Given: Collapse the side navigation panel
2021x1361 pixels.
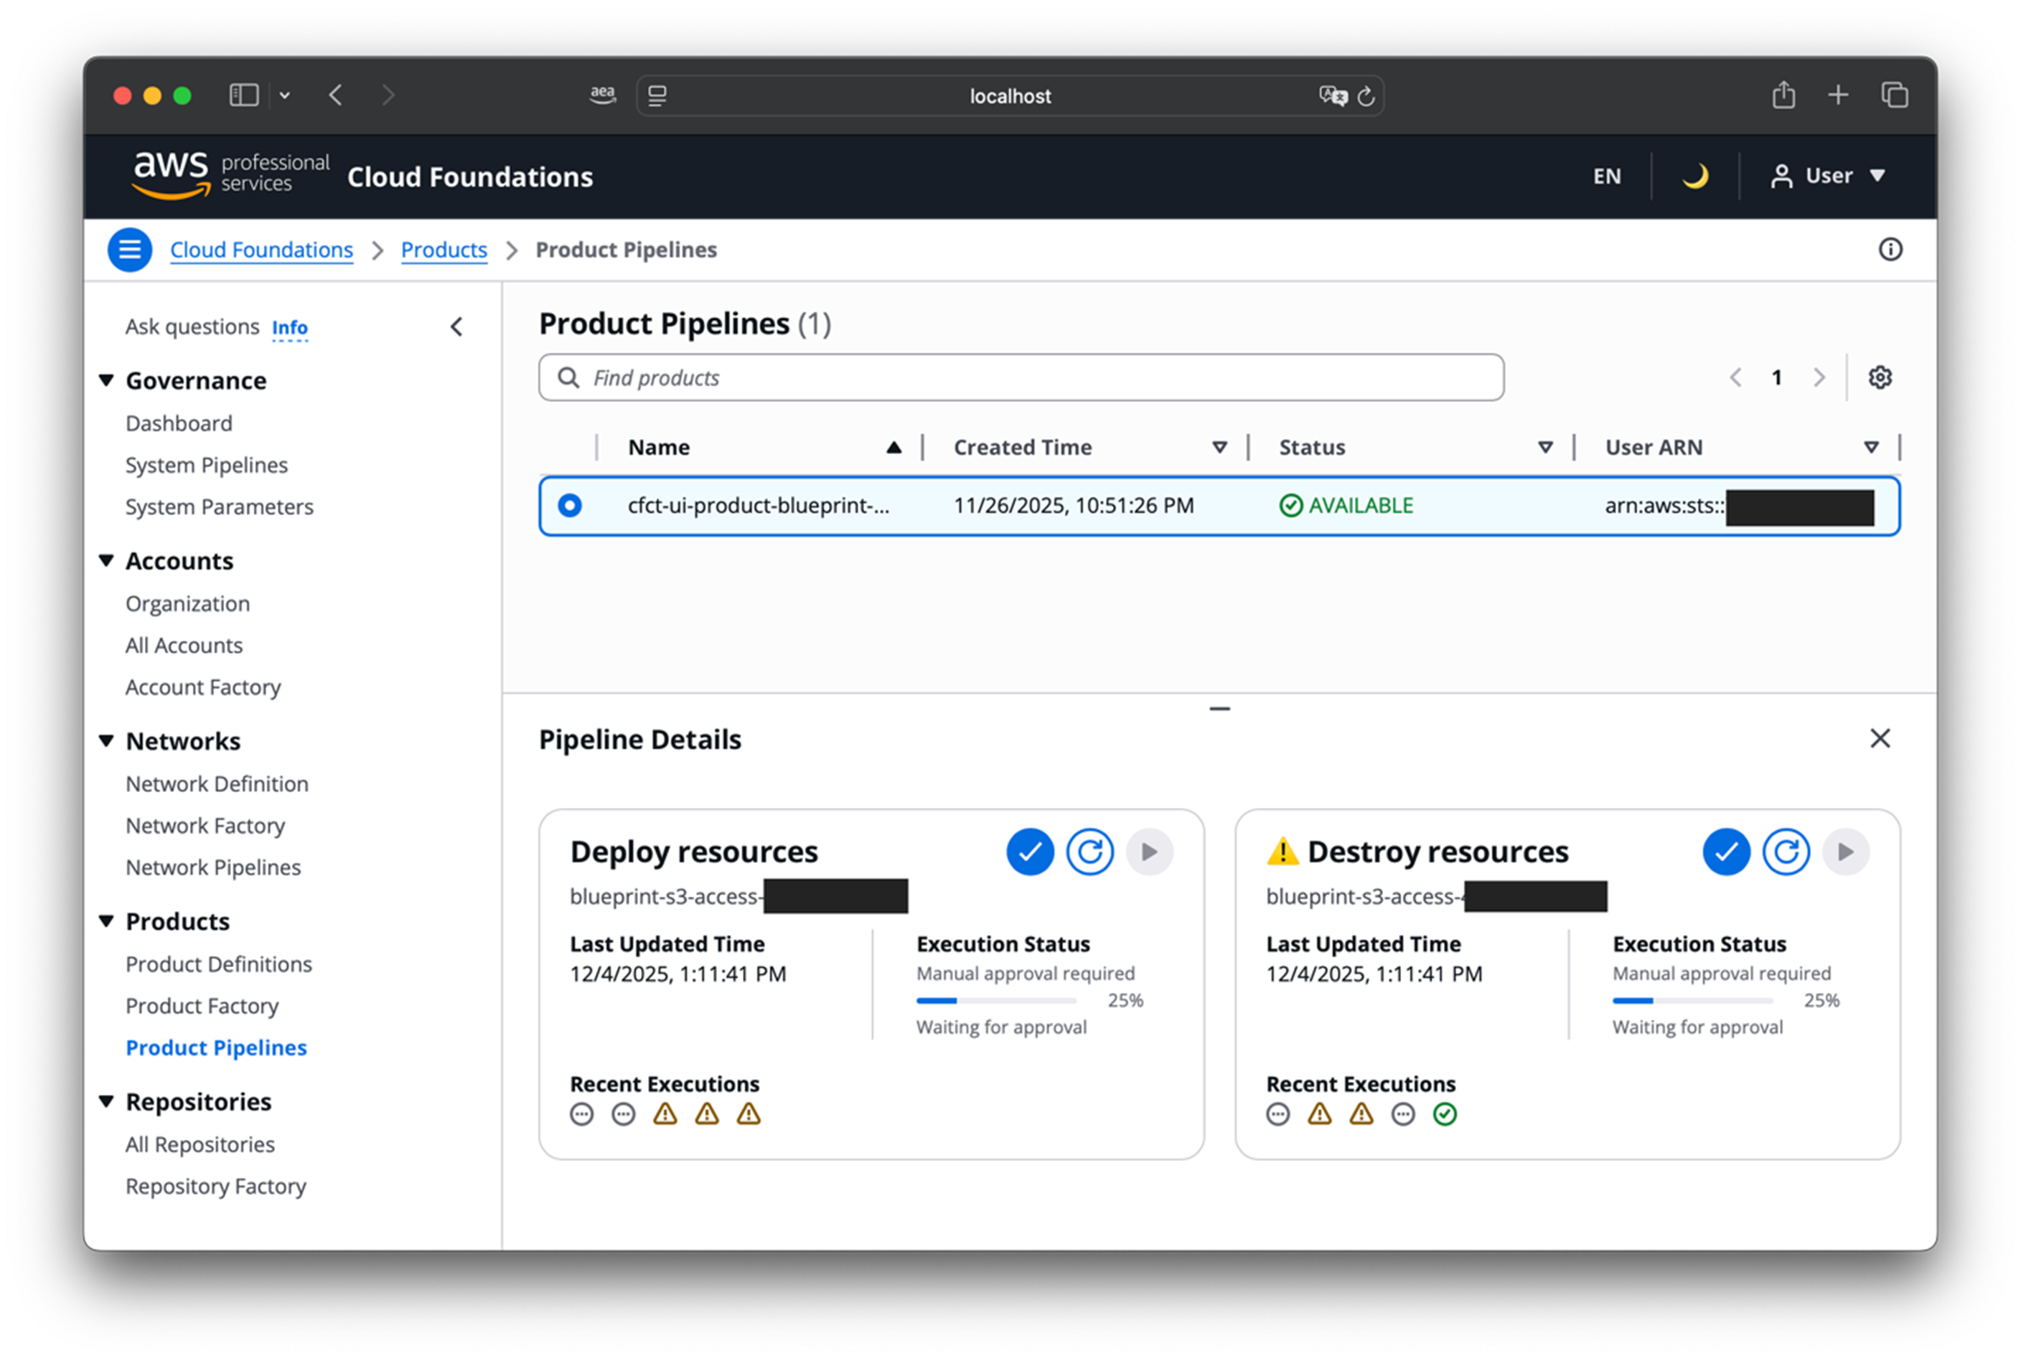Looking at the screenshot, I should pyautogui.click(x=456, y=327).
